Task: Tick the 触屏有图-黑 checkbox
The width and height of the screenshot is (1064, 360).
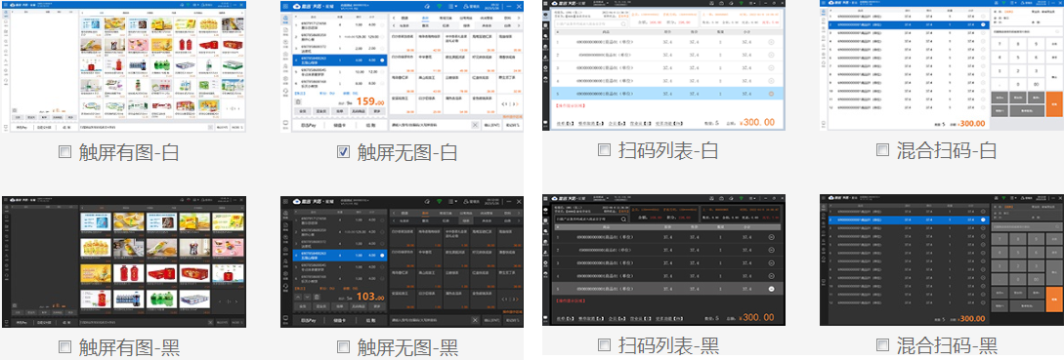Action: pos(65,347)
